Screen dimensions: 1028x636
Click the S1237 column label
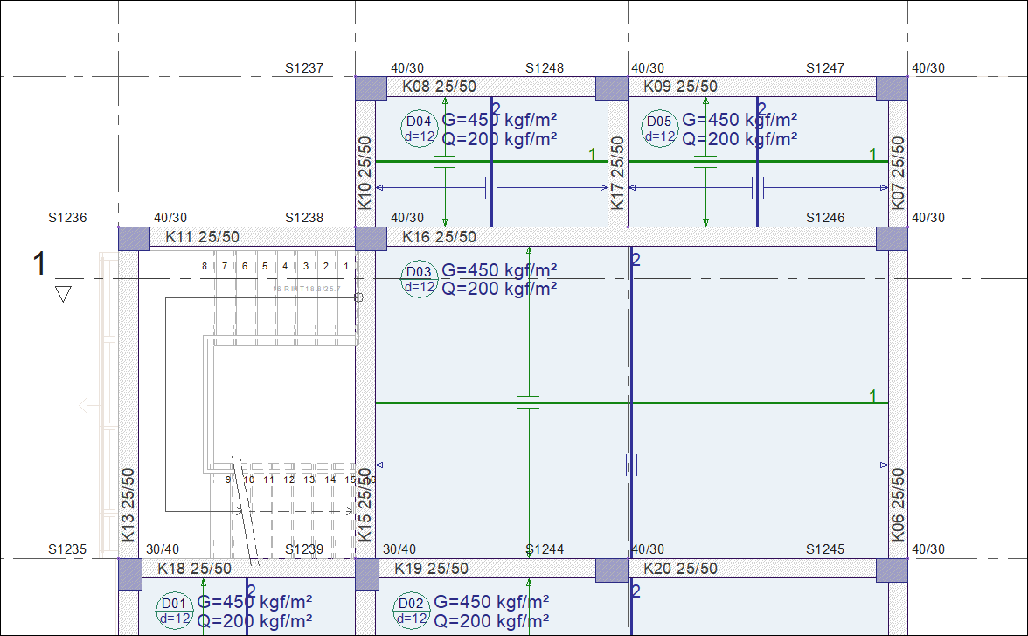click(x=304, y=68)
